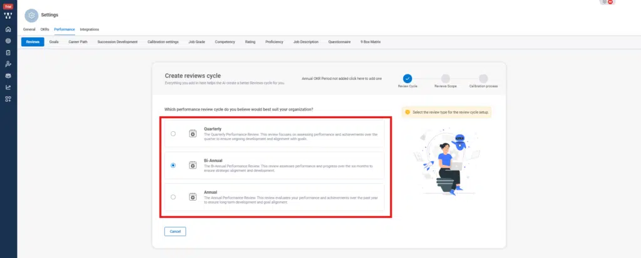Open the Calibration settings sub-tab
This screenshot has height=258, width=641.
[163, 42]
